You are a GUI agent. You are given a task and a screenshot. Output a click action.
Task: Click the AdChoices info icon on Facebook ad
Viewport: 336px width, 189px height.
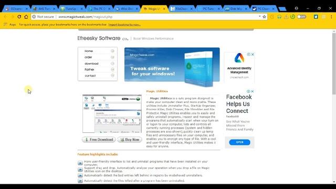248,91
